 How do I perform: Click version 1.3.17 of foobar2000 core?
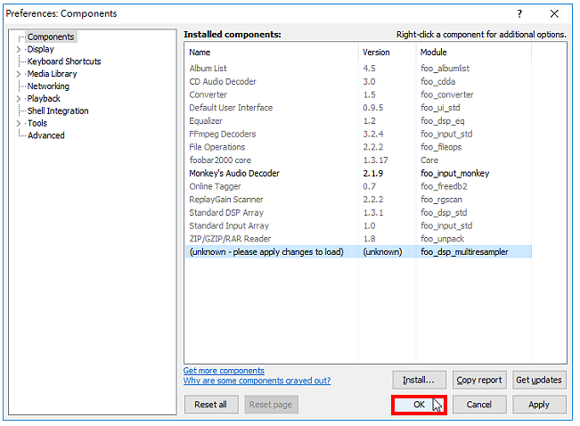375,160
